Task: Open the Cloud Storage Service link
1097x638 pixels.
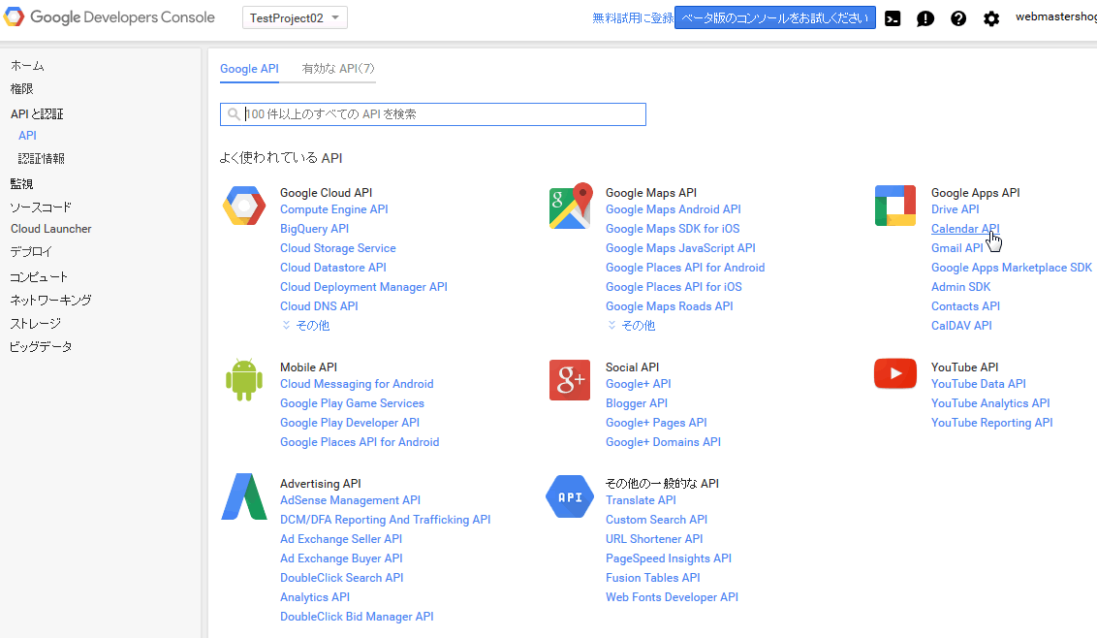Action: click(338, 248)
